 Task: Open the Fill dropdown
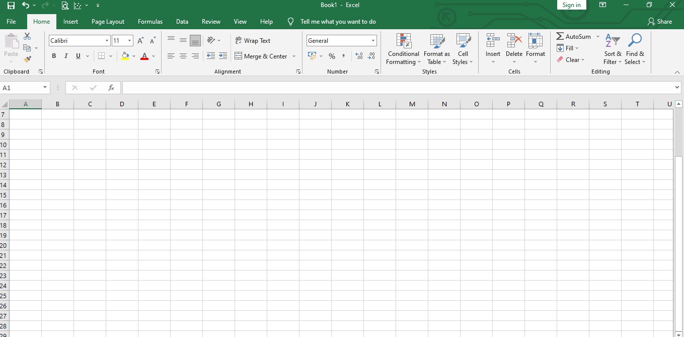568,48
